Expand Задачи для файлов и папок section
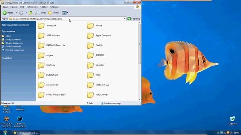The image size is (241, 135). click(15, 25)
